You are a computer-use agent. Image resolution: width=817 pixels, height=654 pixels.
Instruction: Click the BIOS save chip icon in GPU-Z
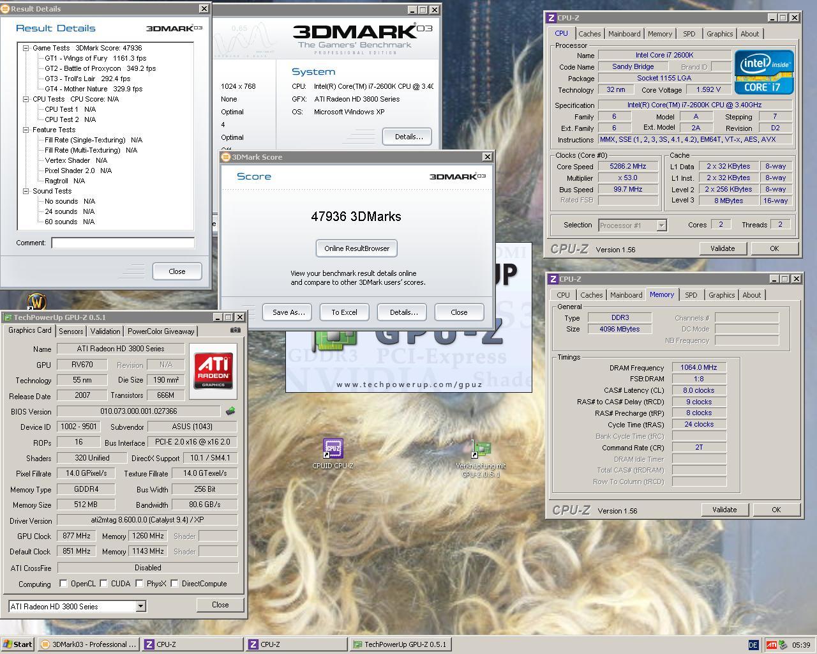[230, 411]
